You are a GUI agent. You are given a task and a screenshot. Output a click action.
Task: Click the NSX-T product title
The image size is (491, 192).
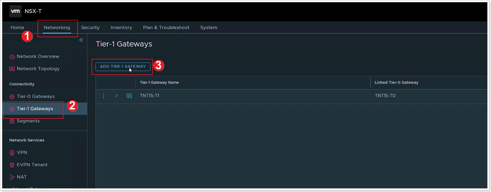(33, 11)
